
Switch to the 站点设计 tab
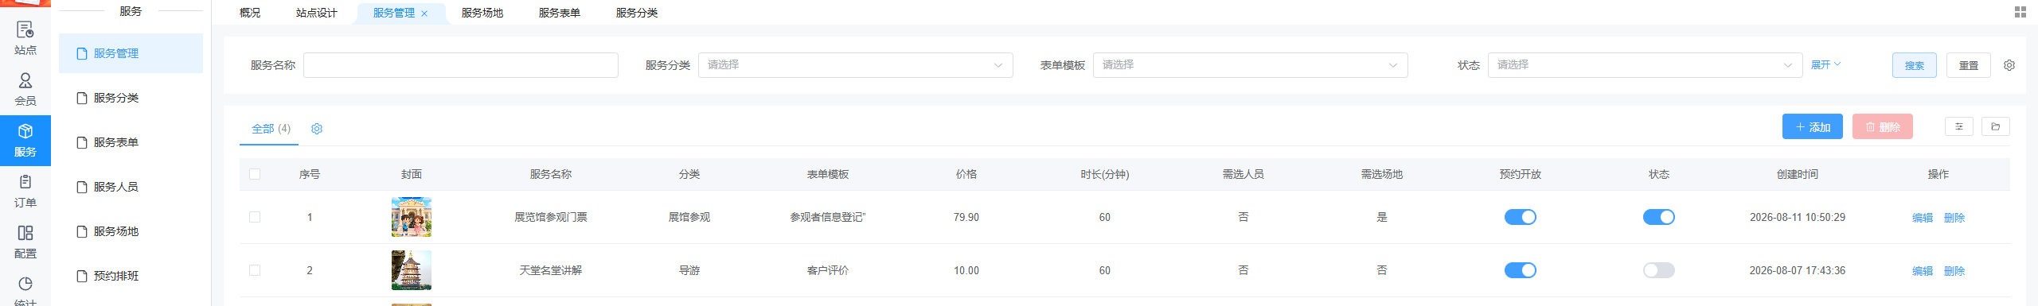(317, 13)
